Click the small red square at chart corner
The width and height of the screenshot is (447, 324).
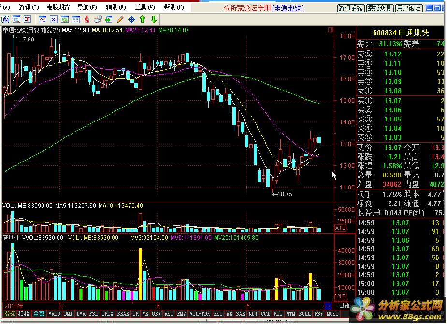[x=331, y=29]
